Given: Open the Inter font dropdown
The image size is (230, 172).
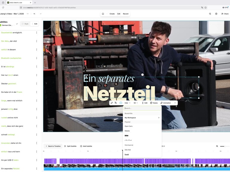Looking at the screenshot, I should (127, 103).
